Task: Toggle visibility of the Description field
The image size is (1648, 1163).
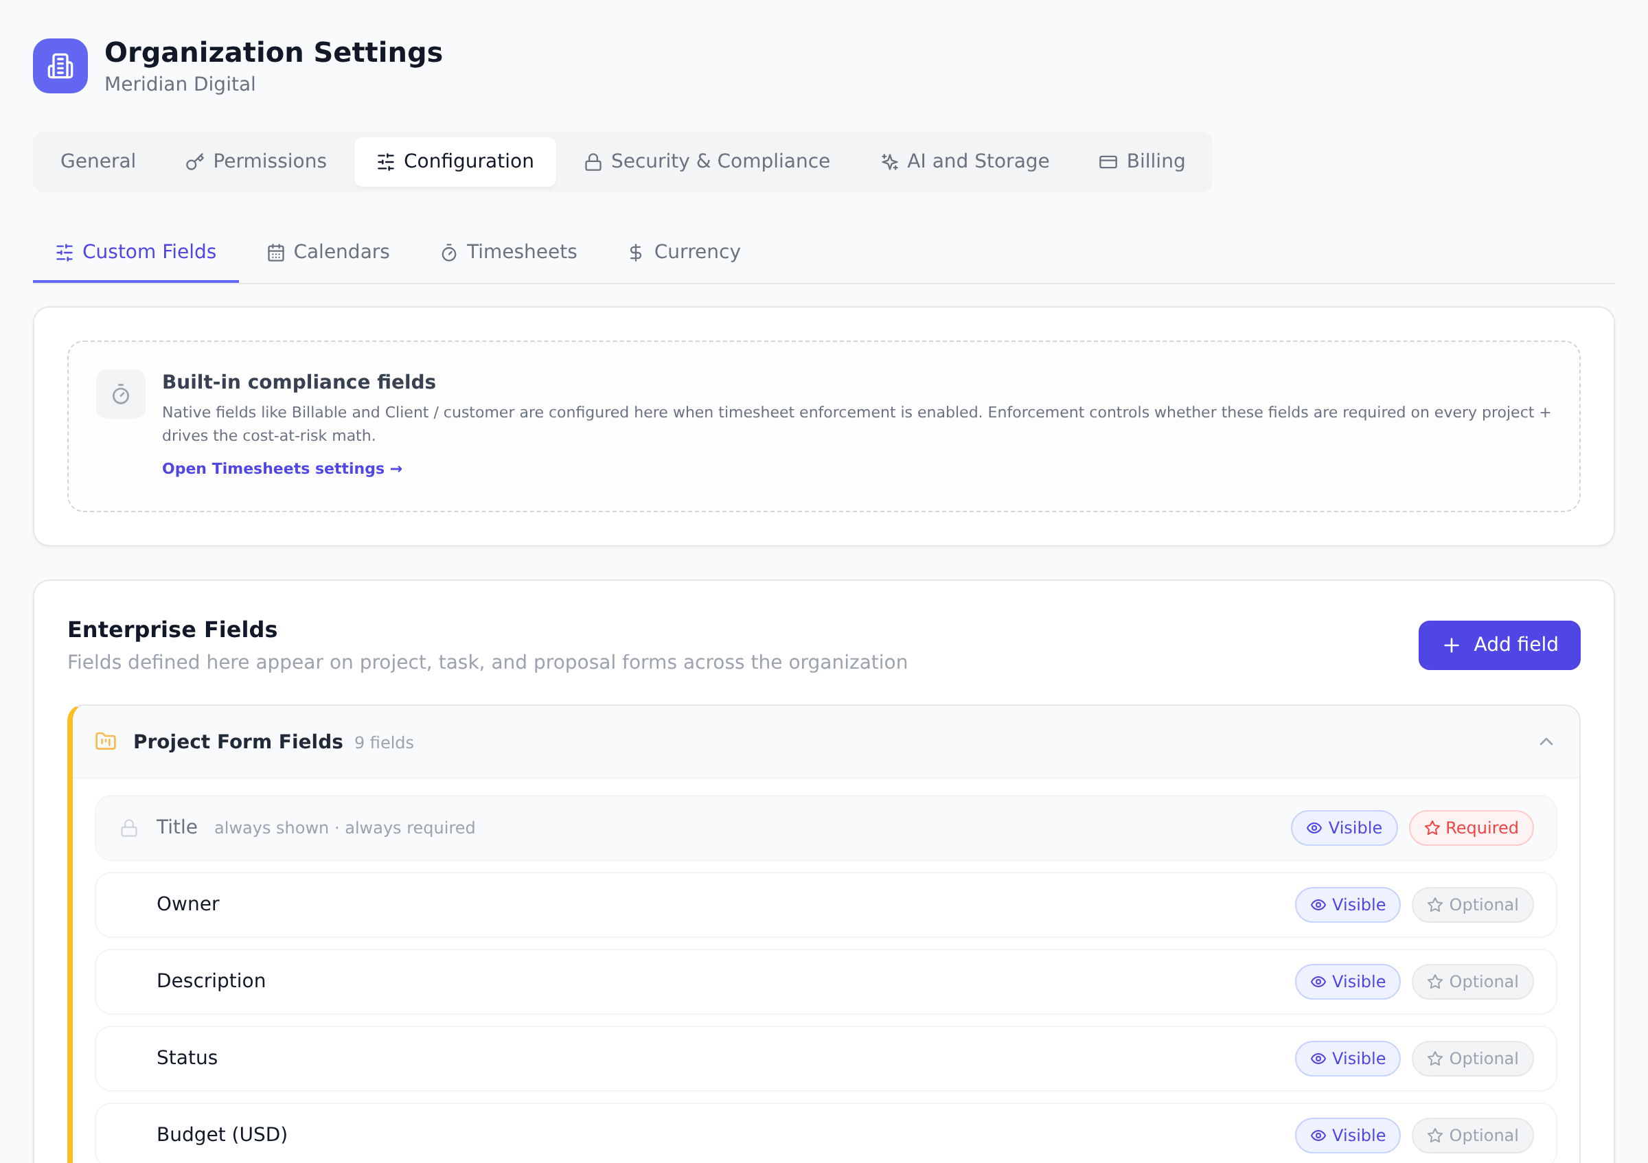Action: click(x=1347, y=982)
